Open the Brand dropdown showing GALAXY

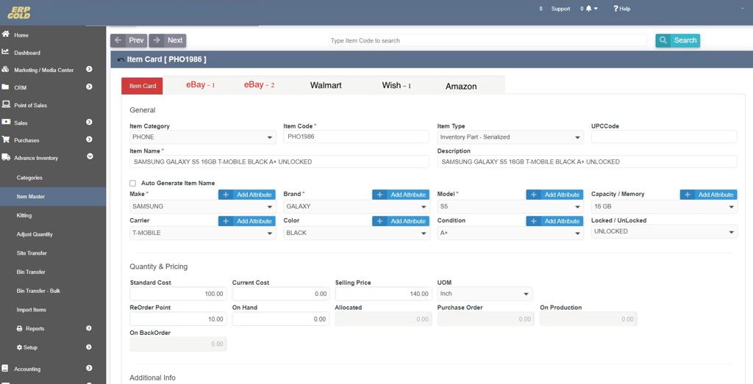click(x=357, y=206)
